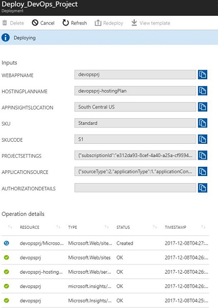Copy the HOSTINGPLANNAME value to clipboard
Viewport: 218px width, 308px height.
(x=203, y=91)
